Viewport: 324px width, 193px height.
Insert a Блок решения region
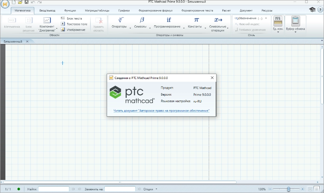pos(29,25)
